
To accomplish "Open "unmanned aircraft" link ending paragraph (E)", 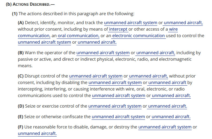I will (x=171, y=117).
